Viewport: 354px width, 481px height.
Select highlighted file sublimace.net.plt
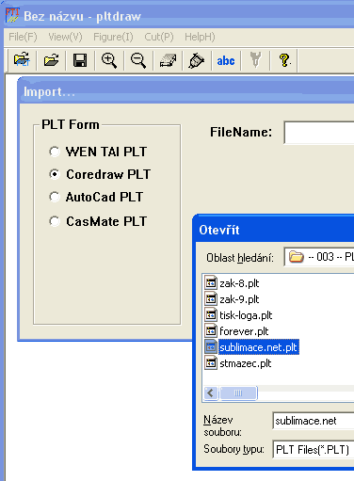coord(259,347)
